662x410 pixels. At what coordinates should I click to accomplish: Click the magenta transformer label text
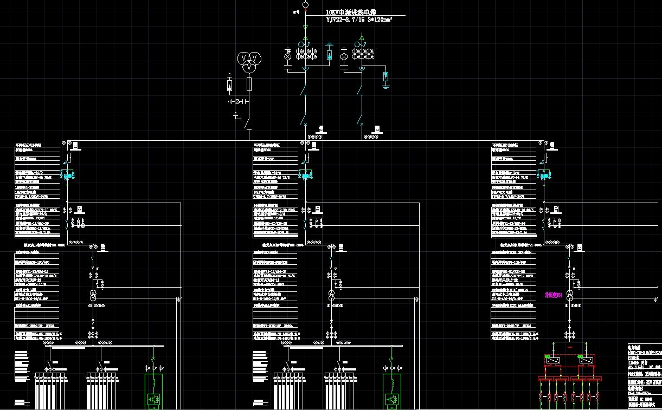click(x=553, y=295)
